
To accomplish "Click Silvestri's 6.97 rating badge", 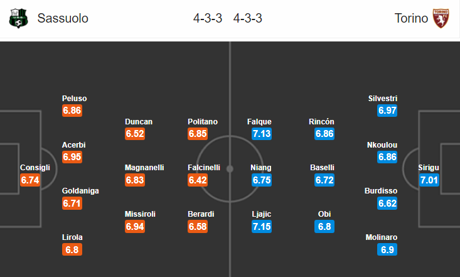I will (x=387, y=111).
